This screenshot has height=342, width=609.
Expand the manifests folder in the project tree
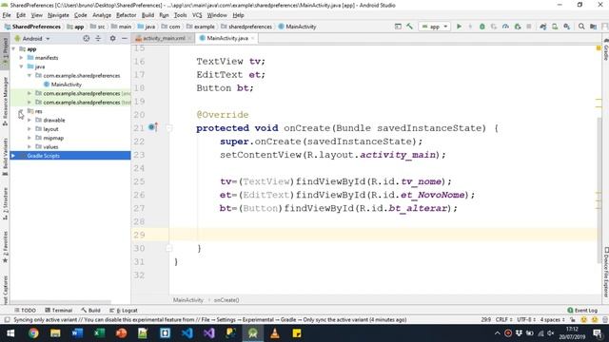pyautogui.click(x=21, y=57)
